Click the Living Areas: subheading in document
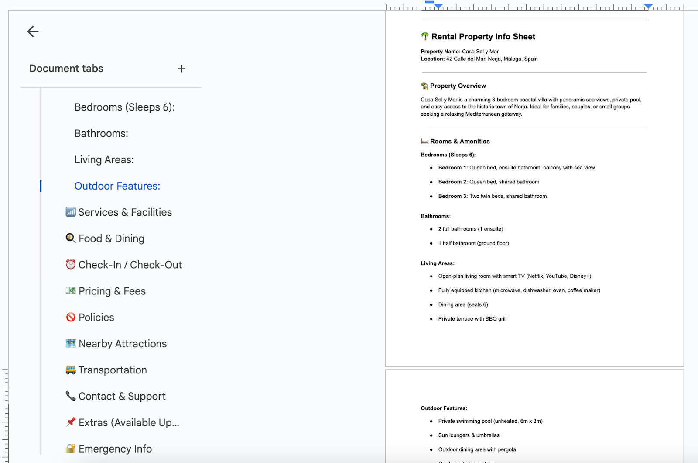 pyautogui.click(x=438, y=263)
